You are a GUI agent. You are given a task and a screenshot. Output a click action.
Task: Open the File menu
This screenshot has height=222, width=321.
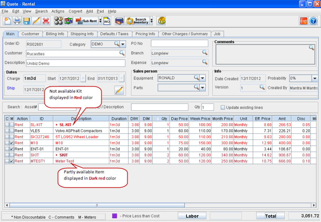click(x=5, y=11)
